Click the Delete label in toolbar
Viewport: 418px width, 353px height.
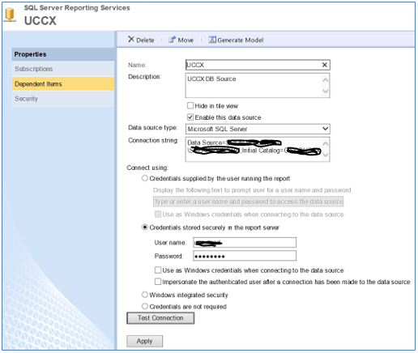(x=145, y=40)
